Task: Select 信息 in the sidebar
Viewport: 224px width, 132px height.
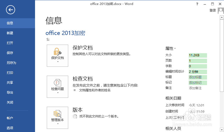Action: click(x=18, y=23)
